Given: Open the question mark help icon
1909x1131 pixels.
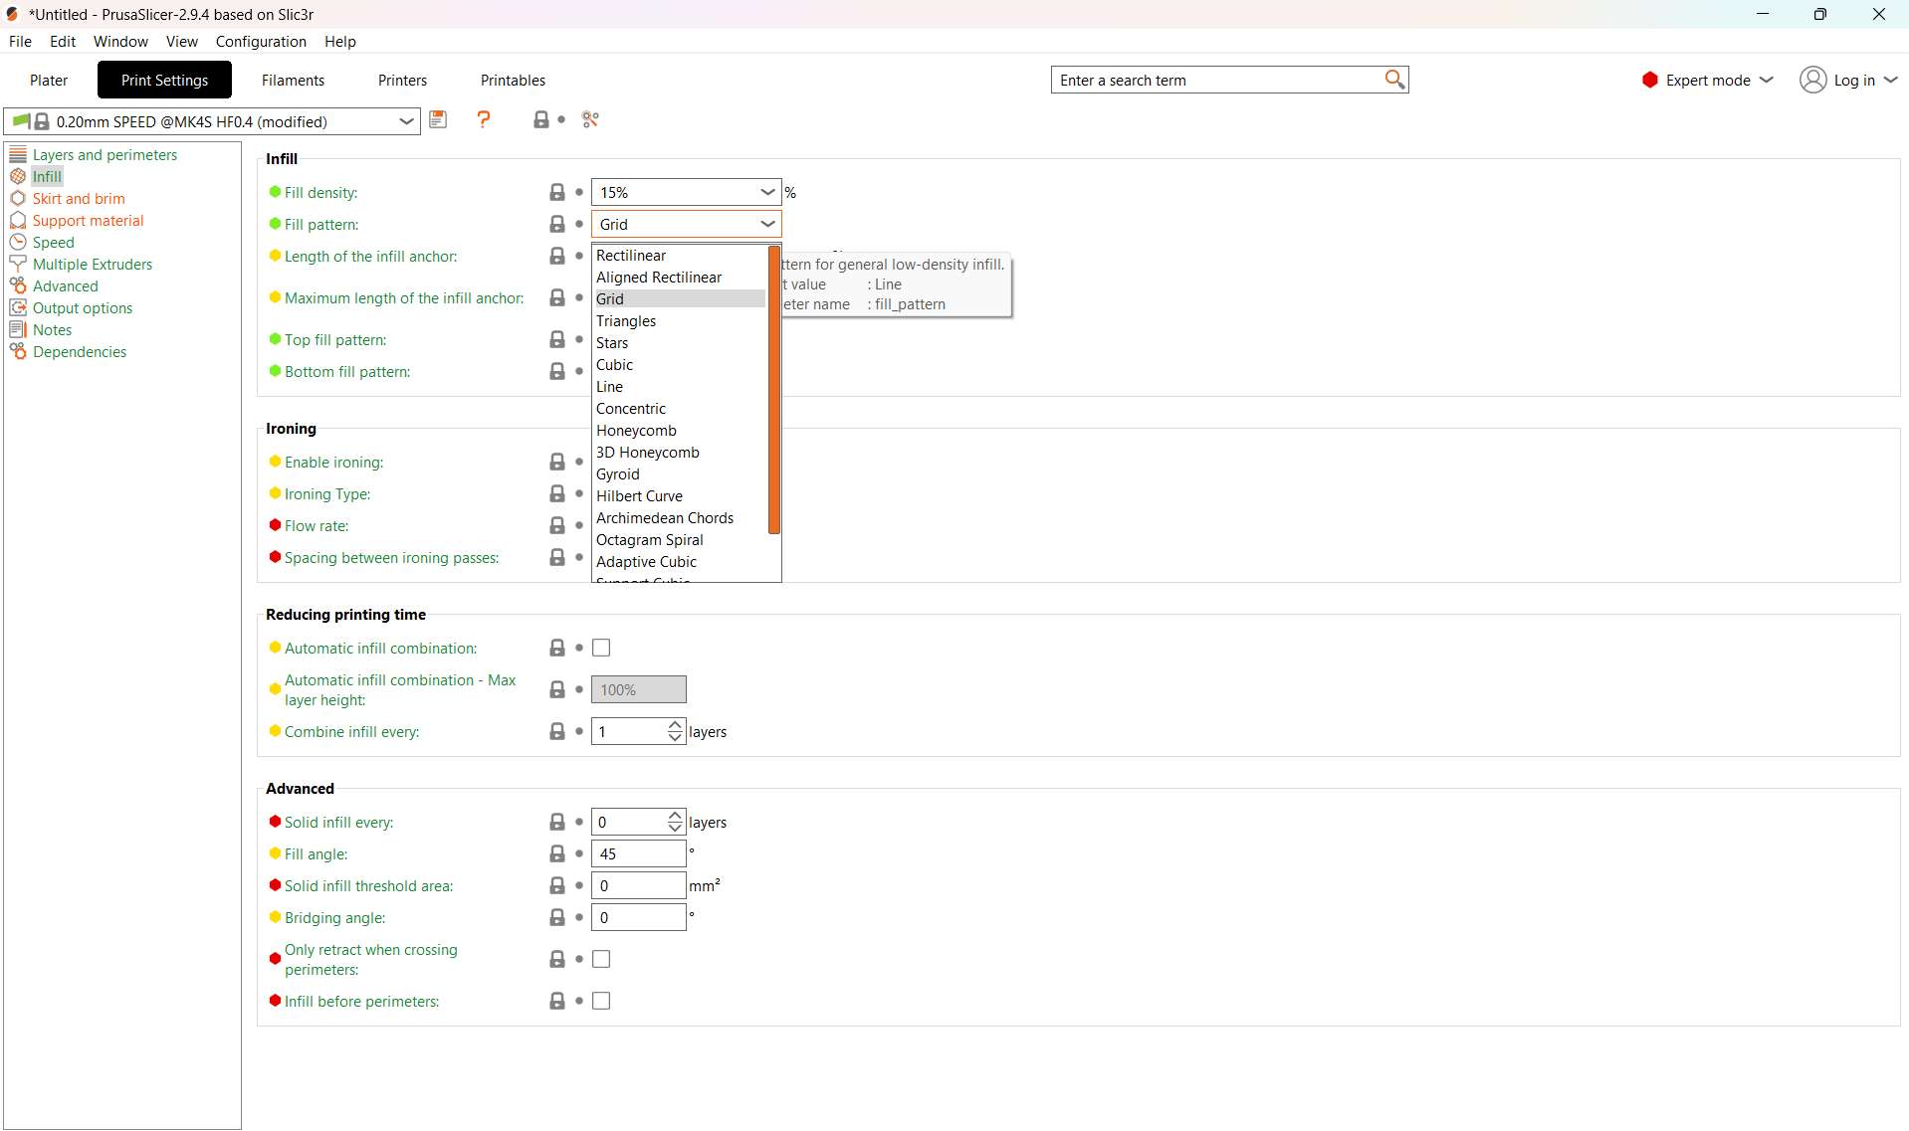Looking at the screenshot, I should (x=484, y=120).
